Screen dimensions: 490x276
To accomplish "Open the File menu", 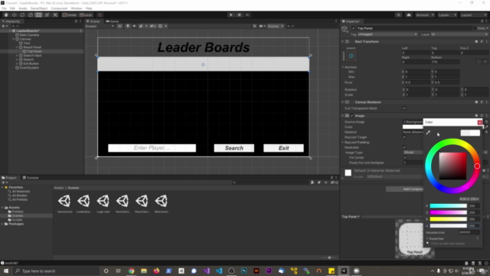I will point(4,8).
